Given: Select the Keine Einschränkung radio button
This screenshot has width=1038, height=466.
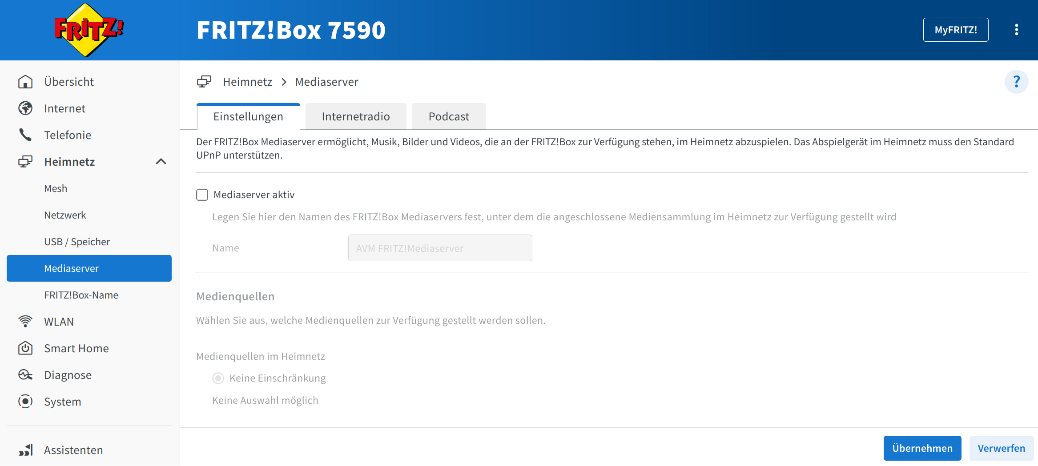Looking at the screenshot, I should (x=218, y=378).
